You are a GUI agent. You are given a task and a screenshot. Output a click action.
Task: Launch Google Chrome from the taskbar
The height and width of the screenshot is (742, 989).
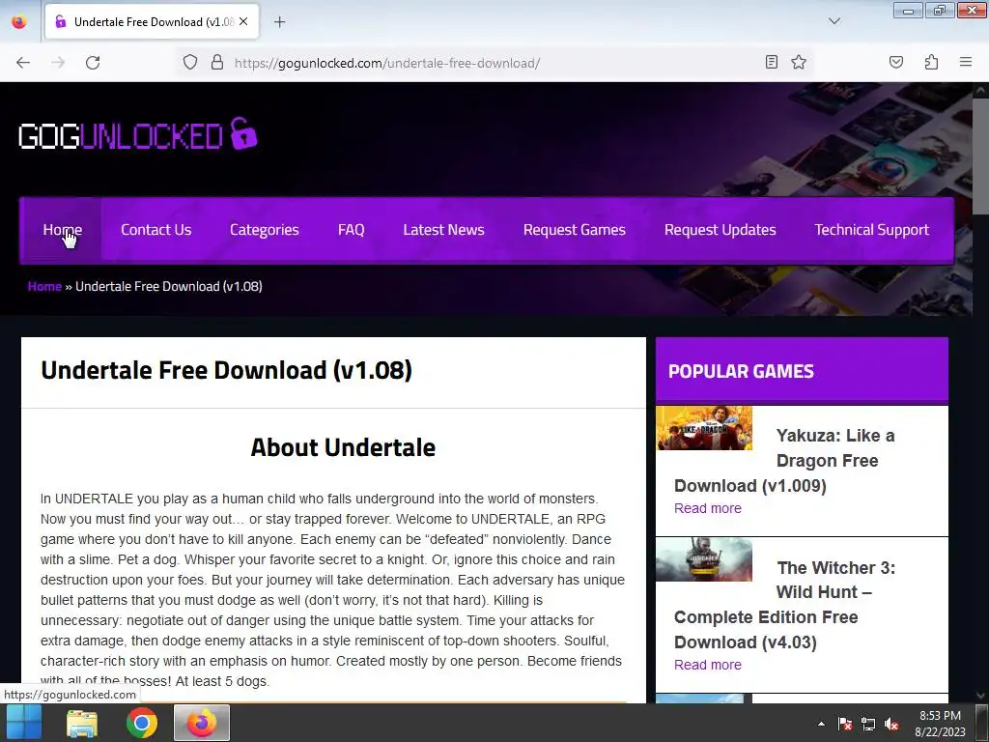pyautogui.click(x=142, y=723)
